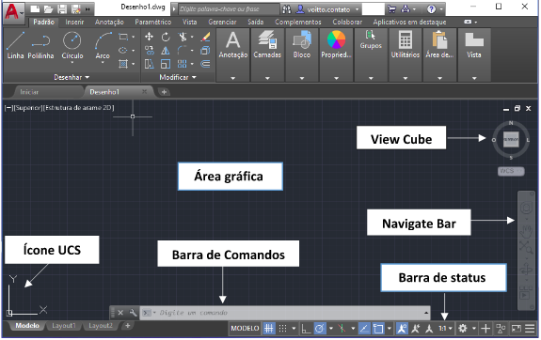Click the Erase eraser tool icon
This screenshot has height=340, width=541.
(205, 37)
